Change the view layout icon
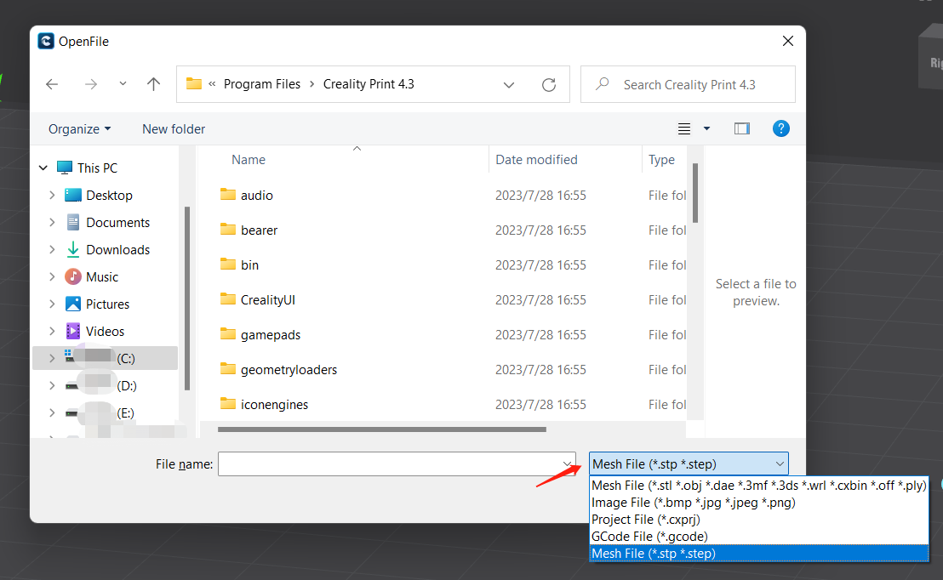The image size is (943, 580). (x=683, y=128)
